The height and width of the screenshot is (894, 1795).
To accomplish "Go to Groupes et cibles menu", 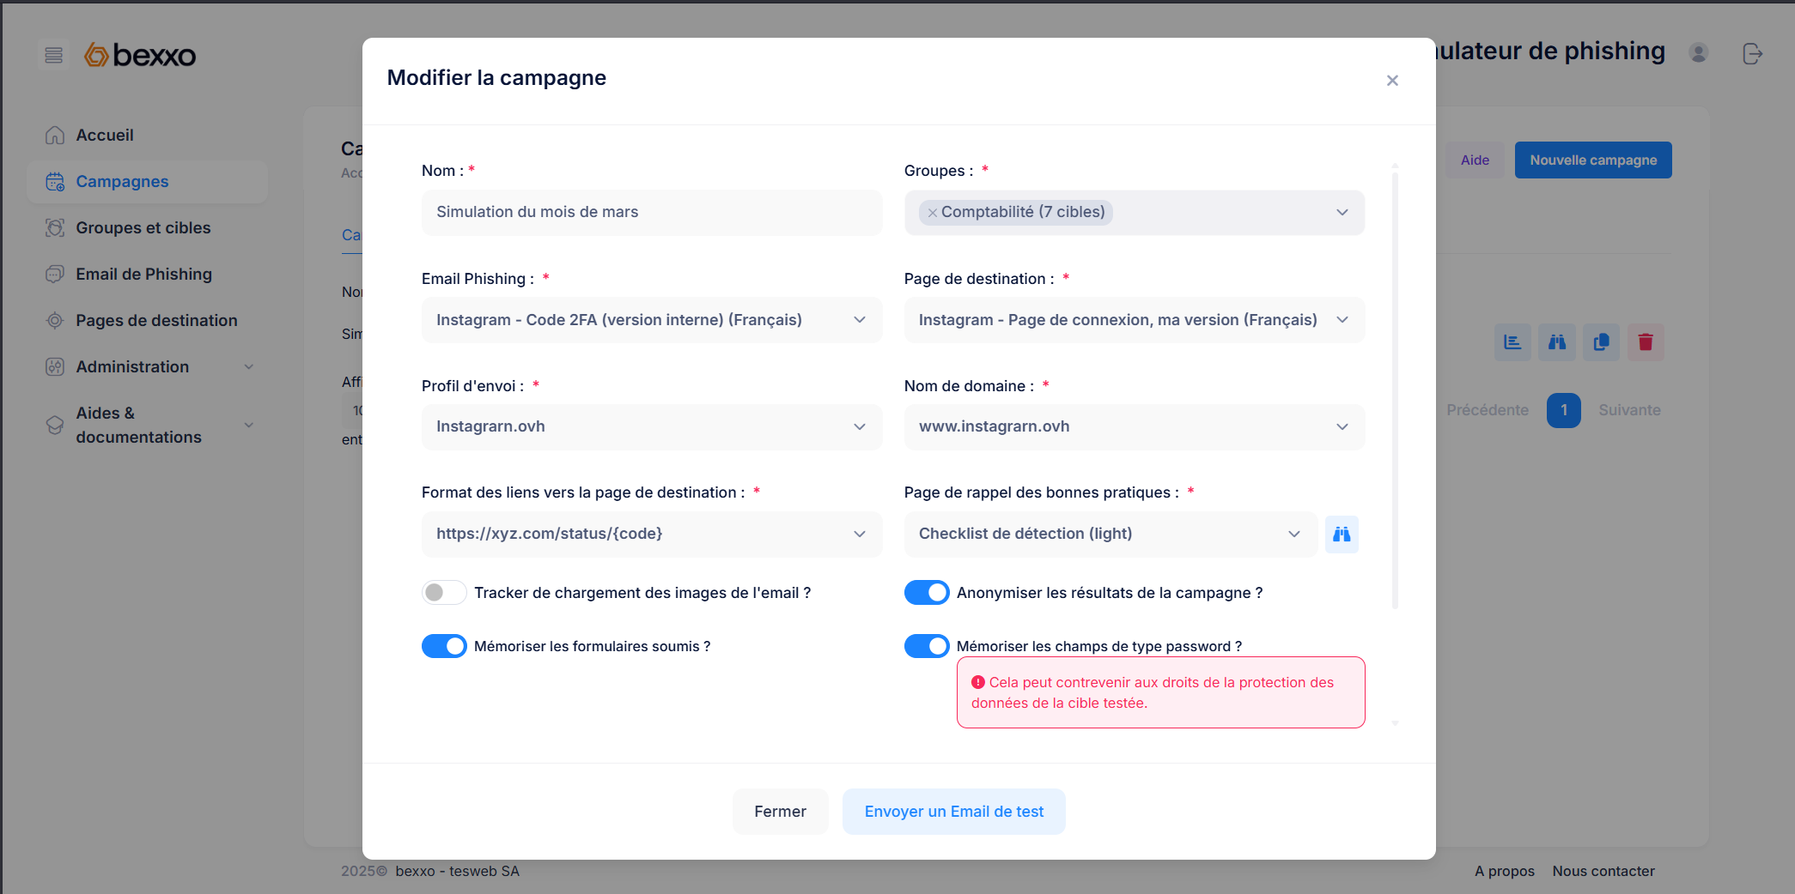I will point(143,227).
